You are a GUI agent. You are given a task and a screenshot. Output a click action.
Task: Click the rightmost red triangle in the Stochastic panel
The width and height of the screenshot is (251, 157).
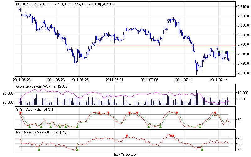coord(215,113)
